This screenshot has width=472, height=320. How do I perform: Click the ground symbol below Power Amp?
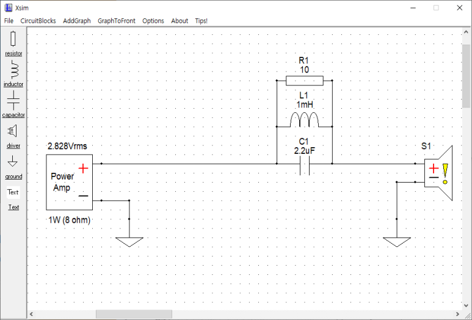click(129, 242)
